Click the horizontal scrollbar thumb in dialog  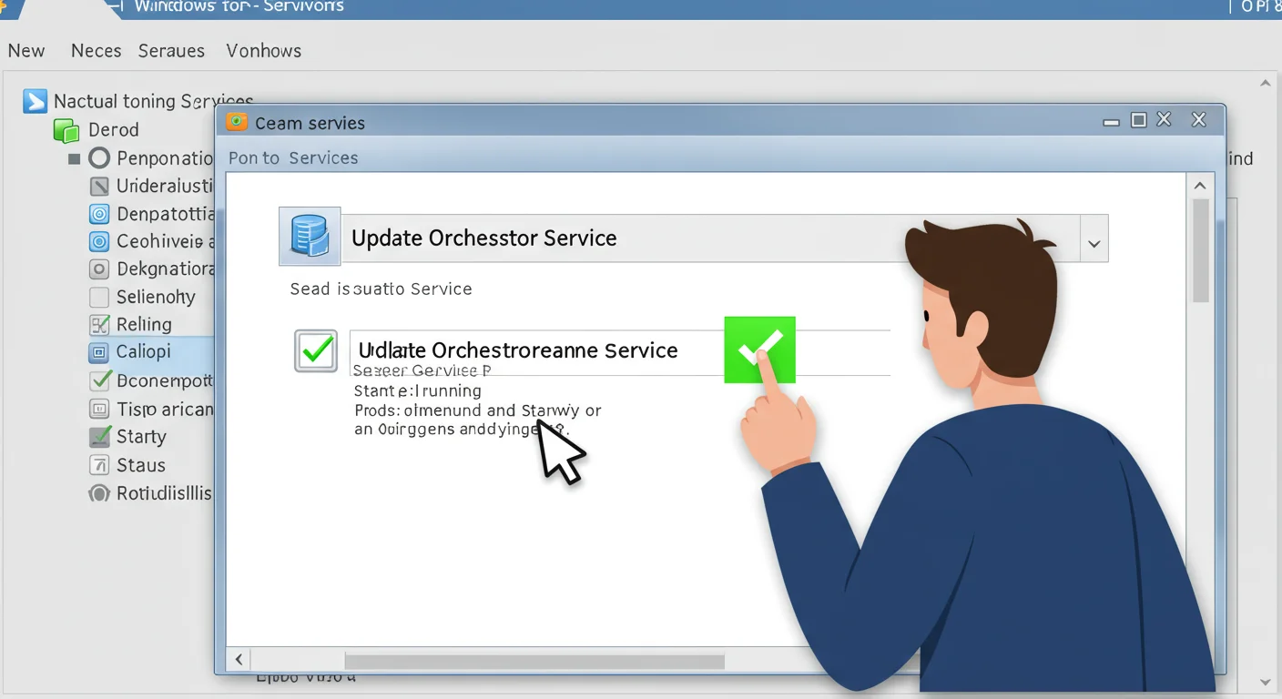(x=534, y=660)
